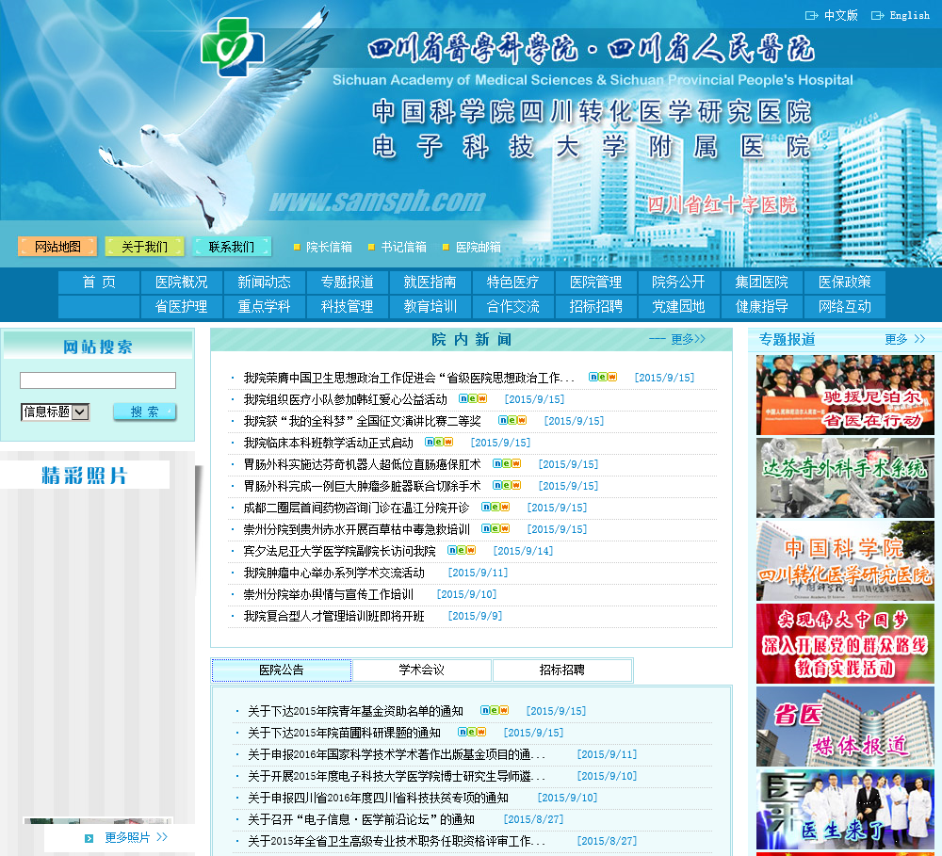Screen dimensions: 942x856
Task: Open the 信息标题 search type dropdown
Action: [56, 412]
